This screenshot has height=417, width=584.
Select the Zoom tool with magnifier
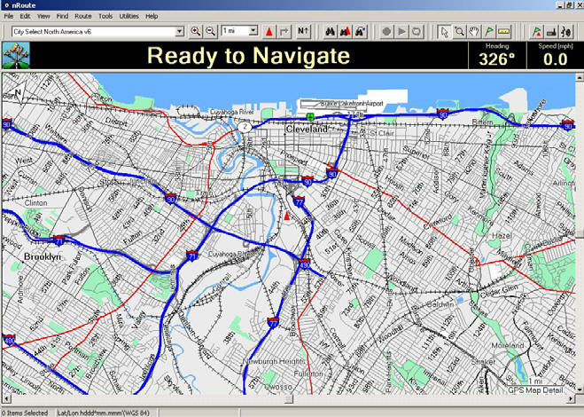(459, 32)
